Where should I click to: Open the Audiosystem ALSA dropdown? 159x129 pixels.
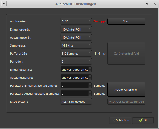point(76,21)
